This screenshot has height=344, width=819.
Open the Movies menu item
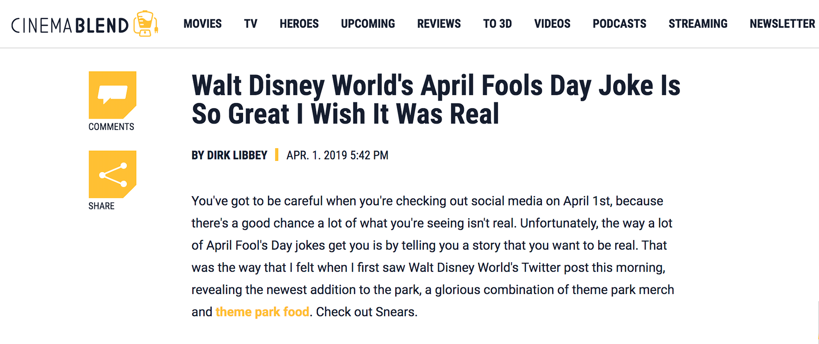(203, 24)
